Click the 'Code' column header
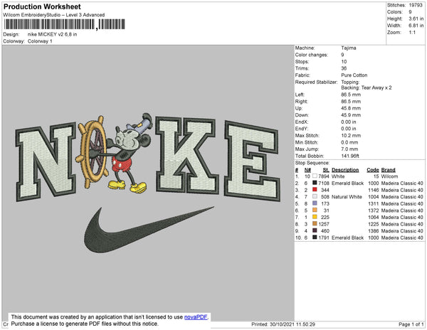 coord(373,170)
